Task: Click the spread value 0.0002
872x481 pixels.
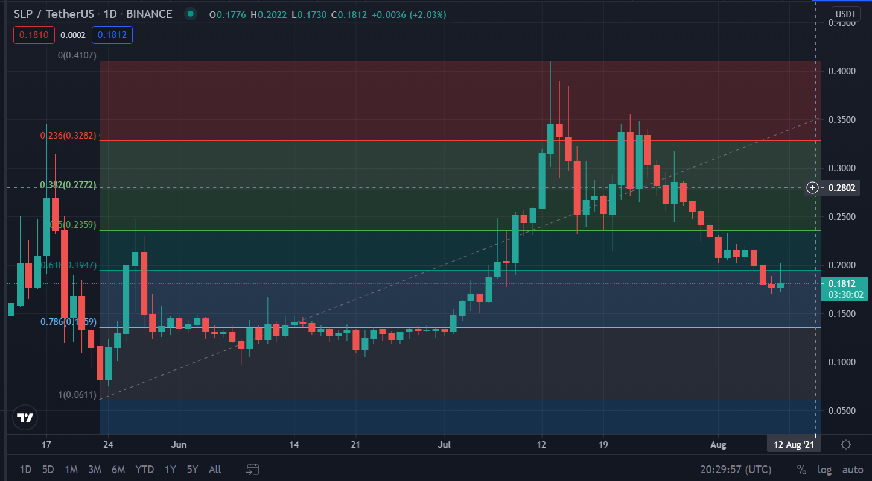Action: 73,35
